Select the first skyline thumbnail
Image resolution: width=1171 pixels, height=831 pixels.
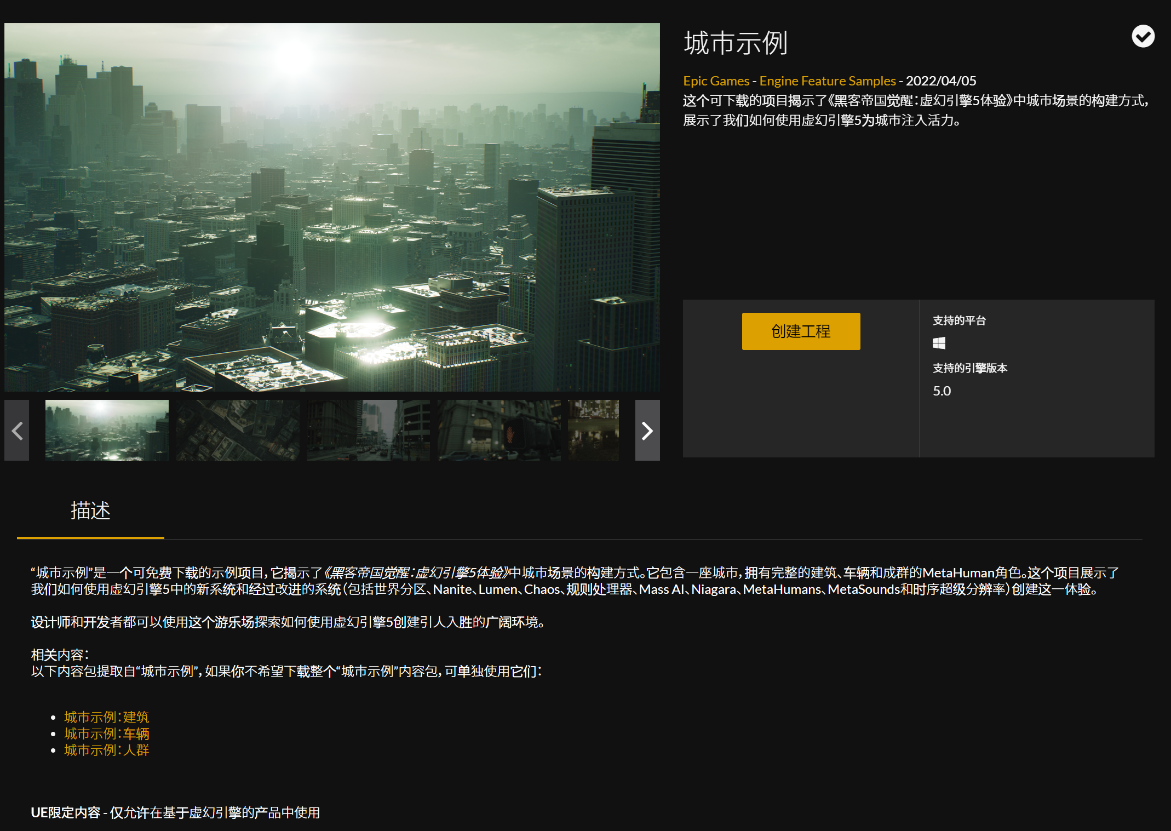(x=107, y=430)
